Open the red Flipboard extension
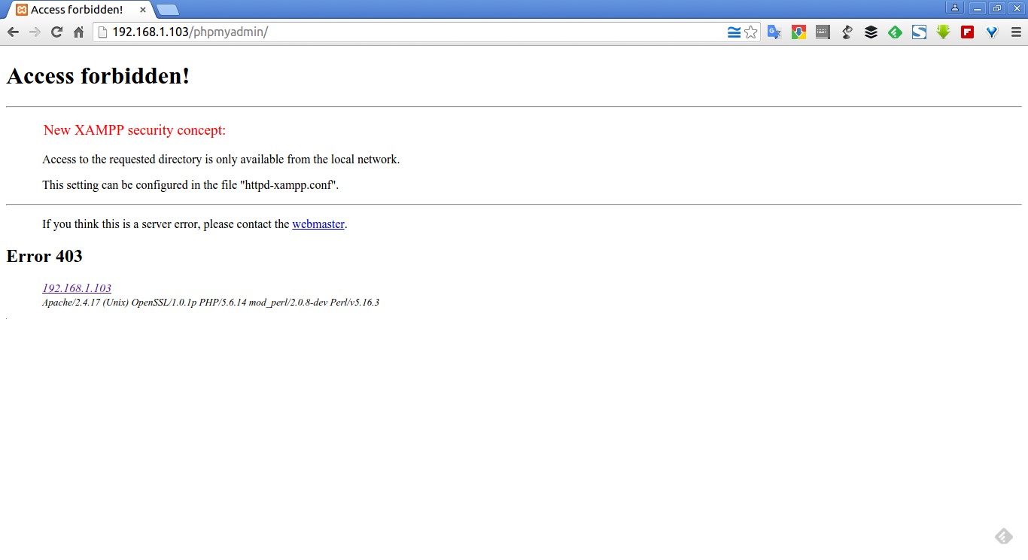Viewport: 1028px width, 560px height. [967, 32]
